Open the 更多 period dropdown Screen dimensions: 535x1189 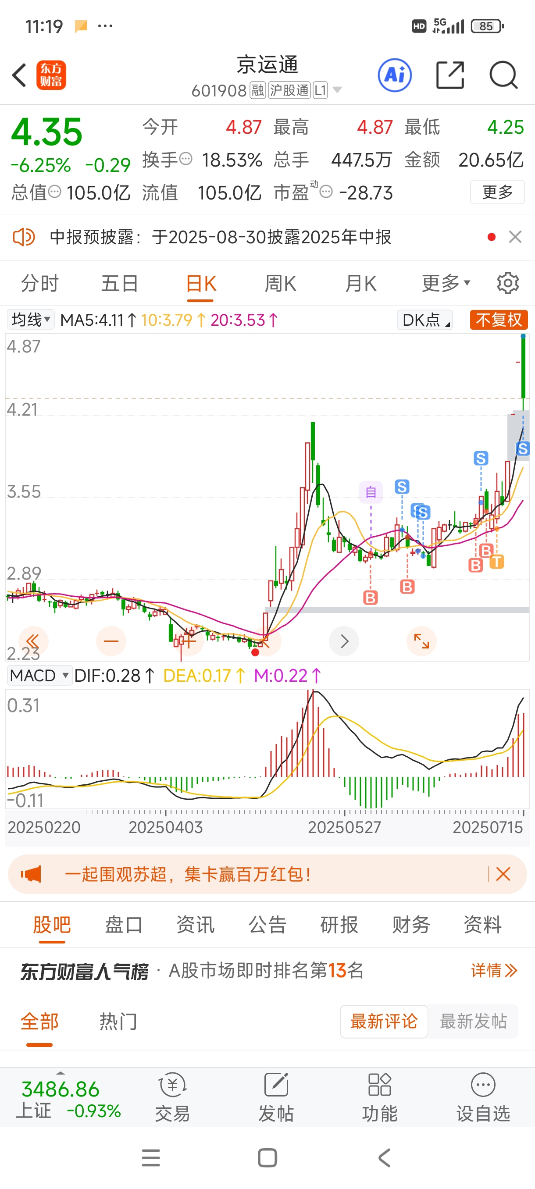(446, 283)
